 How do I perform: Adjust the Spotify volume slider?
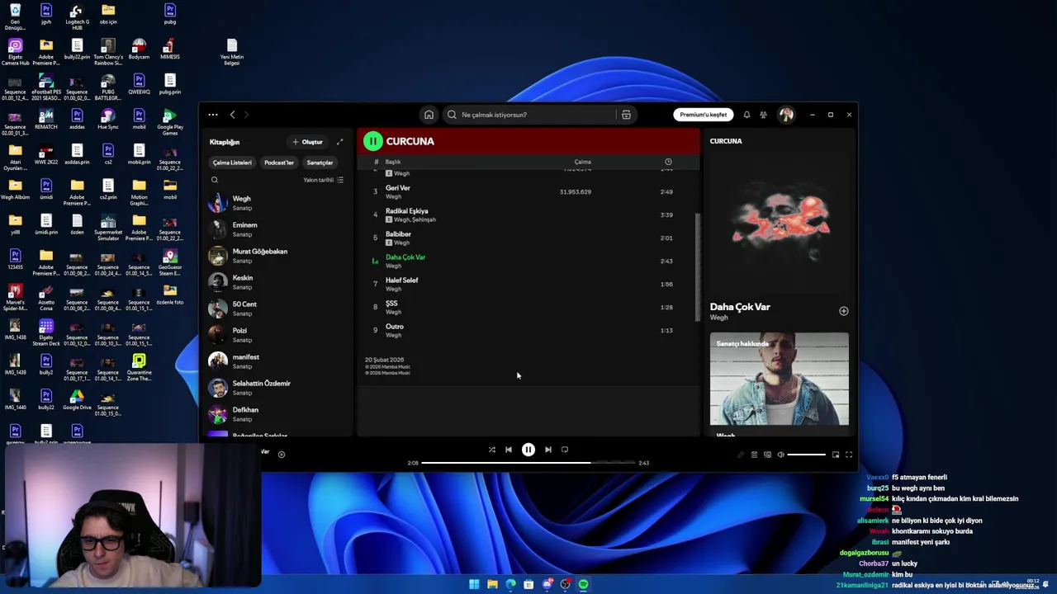click(806, 455)
